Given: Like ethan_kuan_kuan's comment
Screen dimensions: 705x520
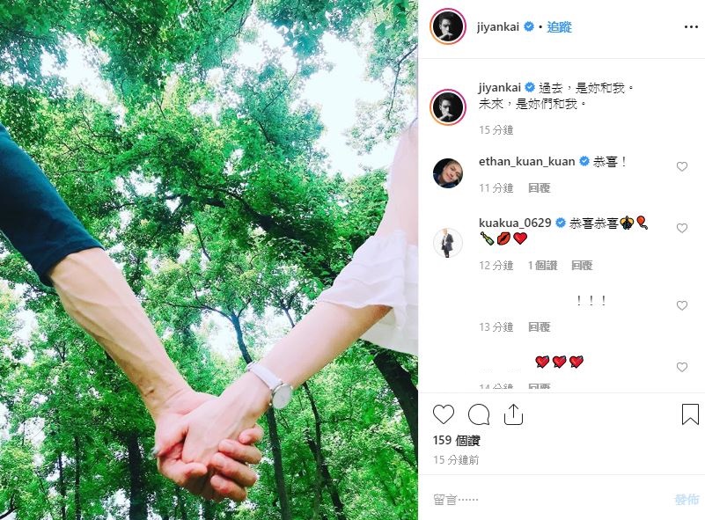Looking at the screenshot, I should click(x=682, y=167).
